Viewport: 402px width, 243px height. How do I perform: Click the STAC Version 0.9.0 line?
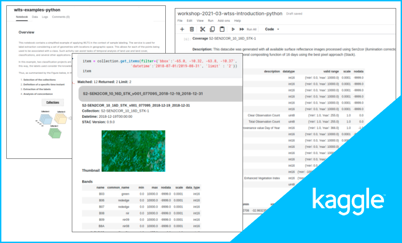[x=98, y=122]
